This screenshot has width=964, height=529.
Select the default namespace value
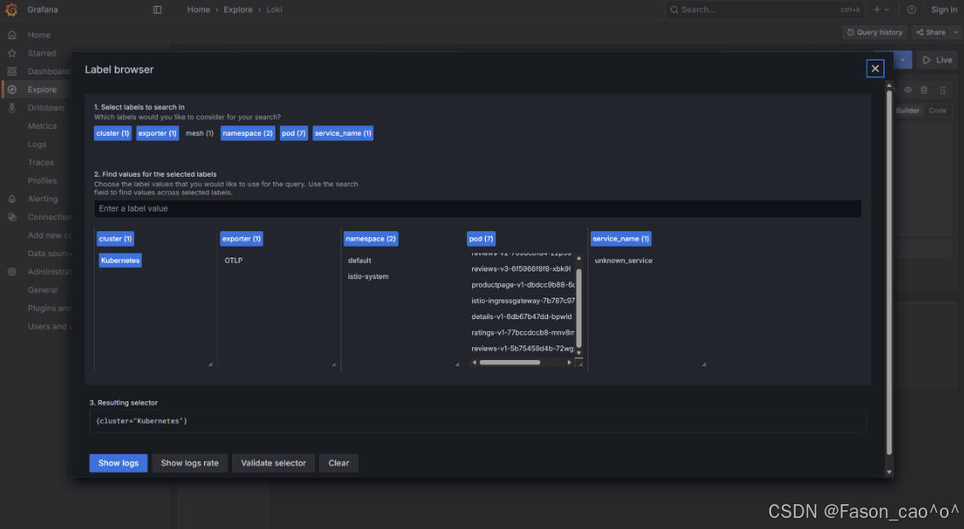click(x=359, y=260)
